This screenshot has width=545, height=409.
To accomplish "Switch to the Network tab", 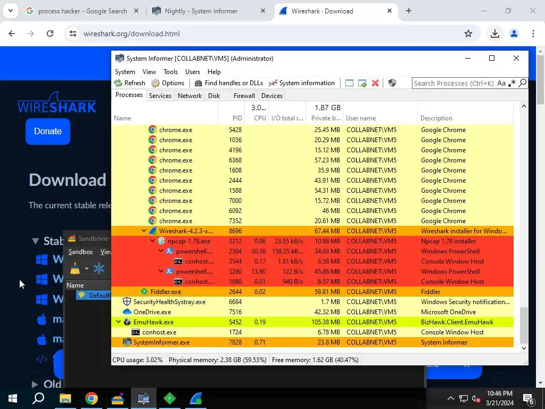I will pyautogui.click(x=190, y=96).
